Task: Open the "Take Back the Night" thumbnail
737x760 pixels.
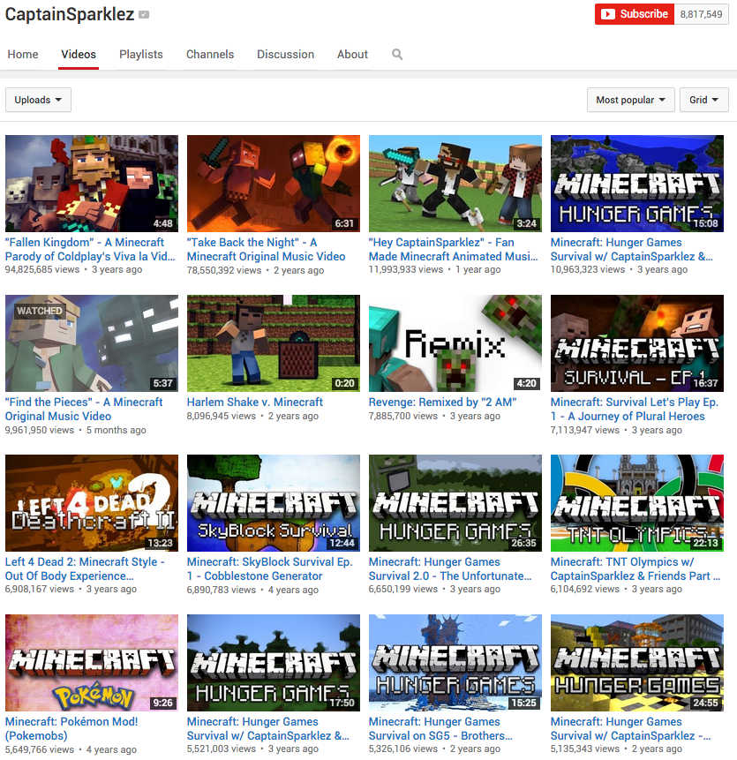Action: click(x=274, y=184)
